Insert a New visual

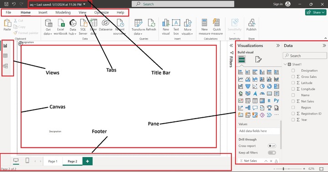166,27
